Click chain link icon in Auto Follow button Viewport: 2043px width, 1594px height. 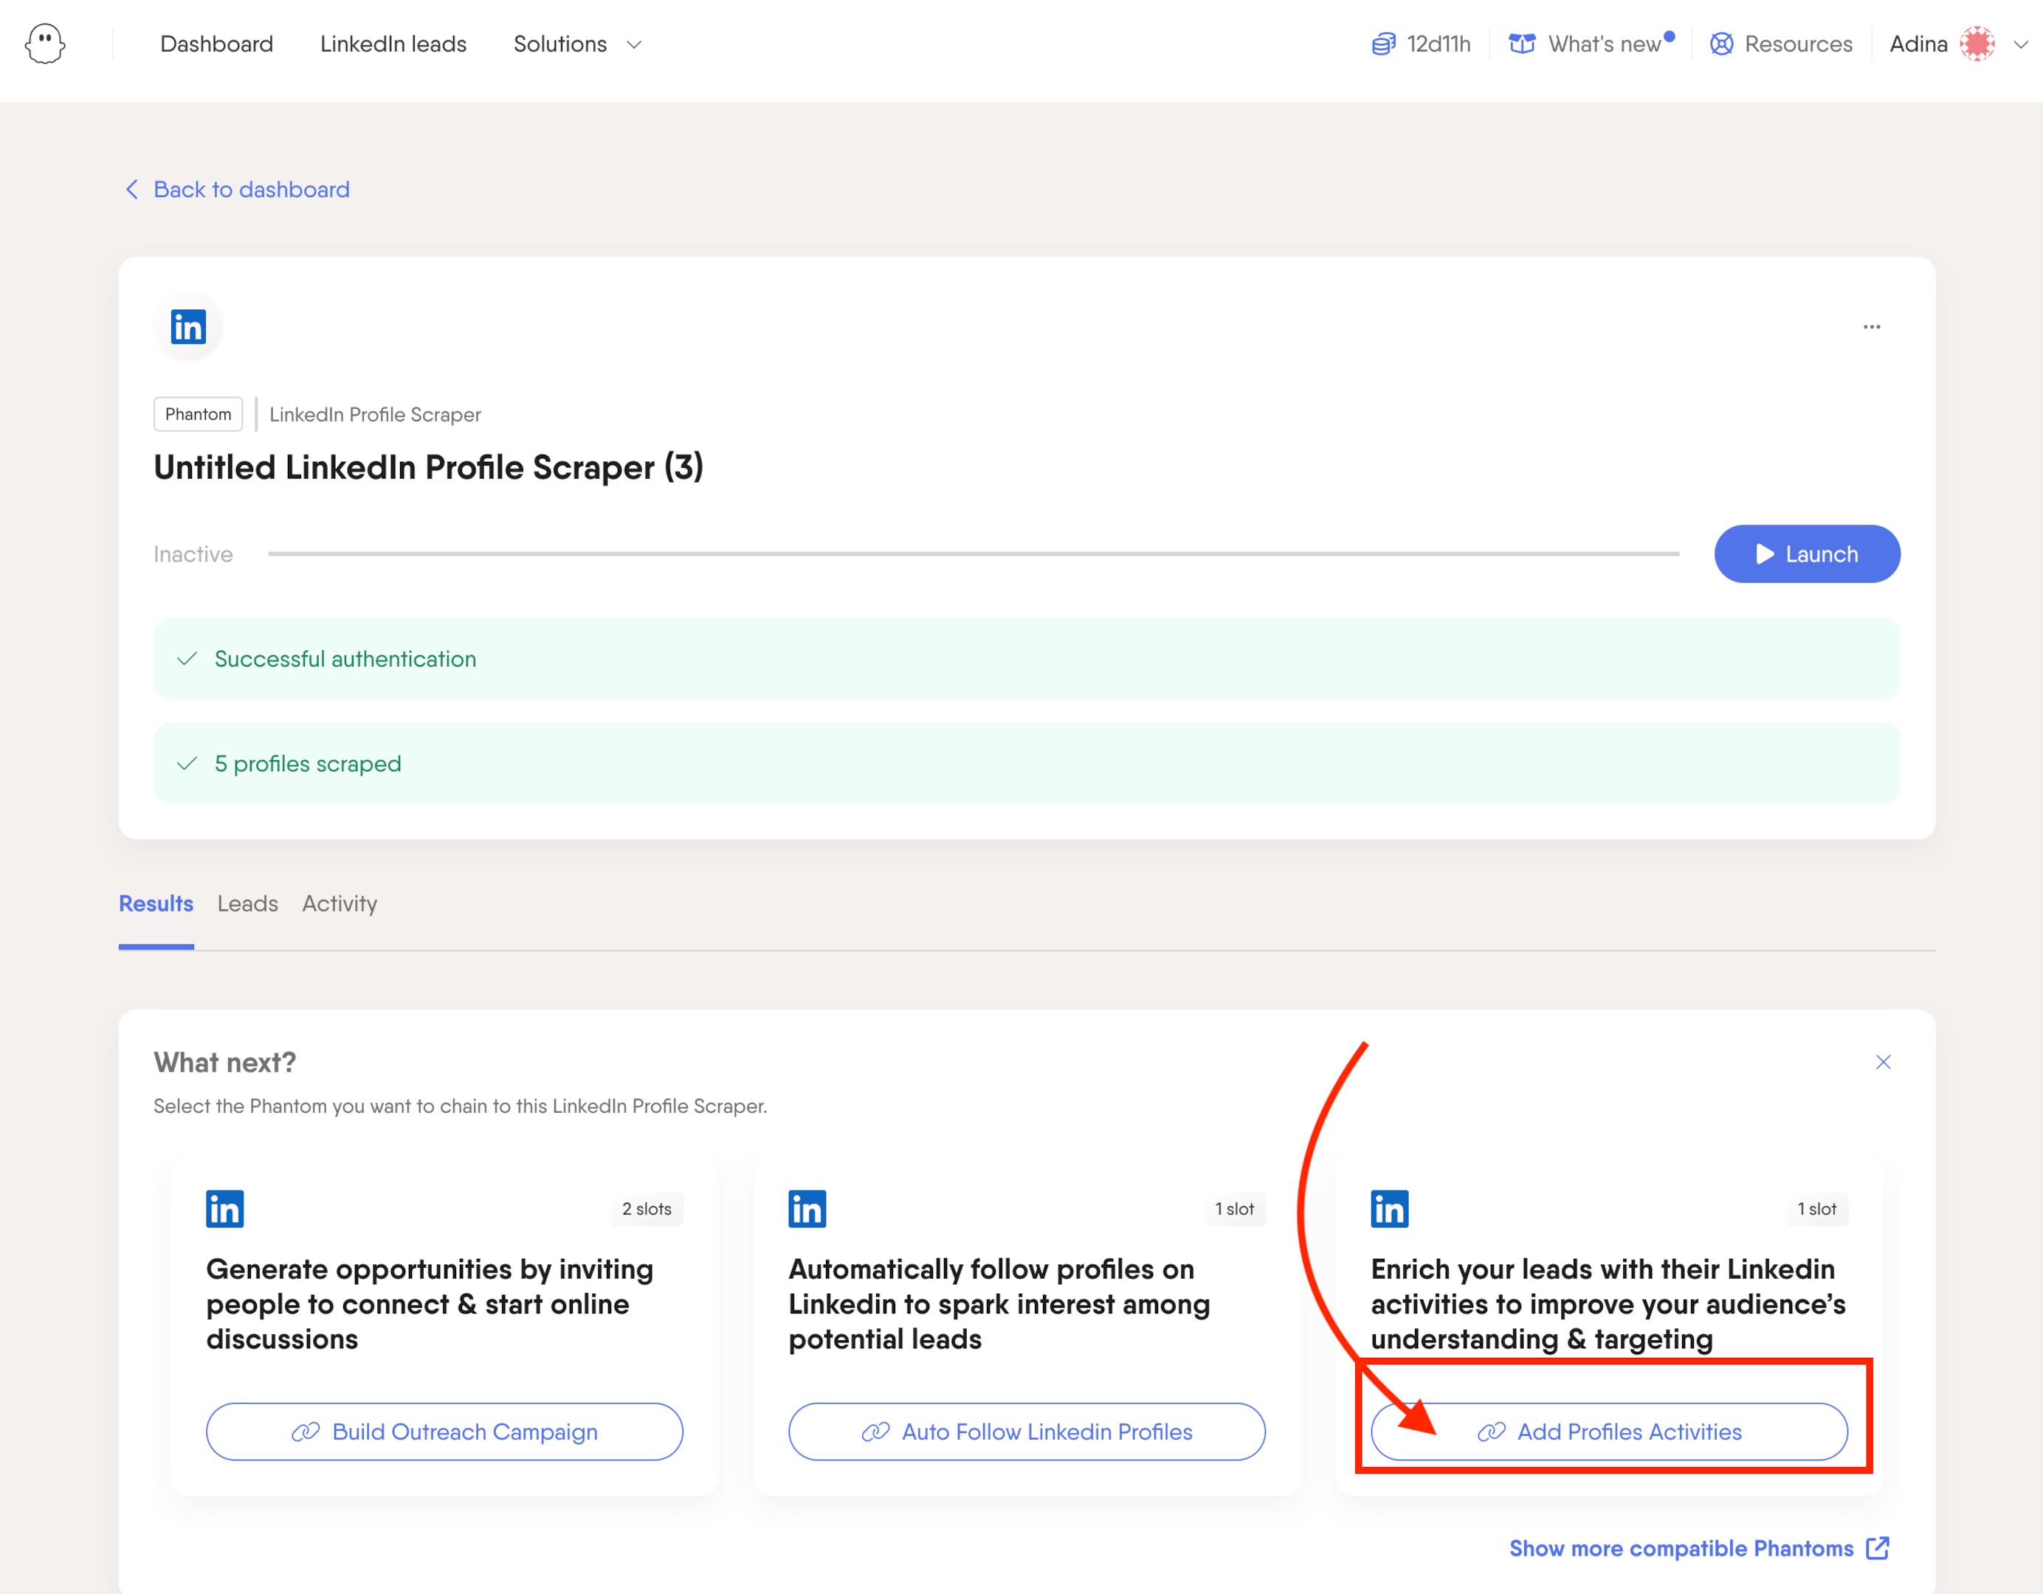(x=875, y=1432)
